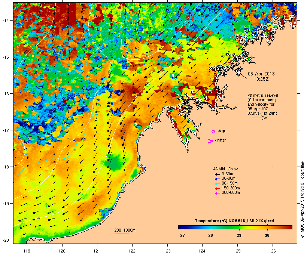Click the temperature color bar near 27
Image resolution: width=307 pixels, height=254 pixels.
(182, 227)
